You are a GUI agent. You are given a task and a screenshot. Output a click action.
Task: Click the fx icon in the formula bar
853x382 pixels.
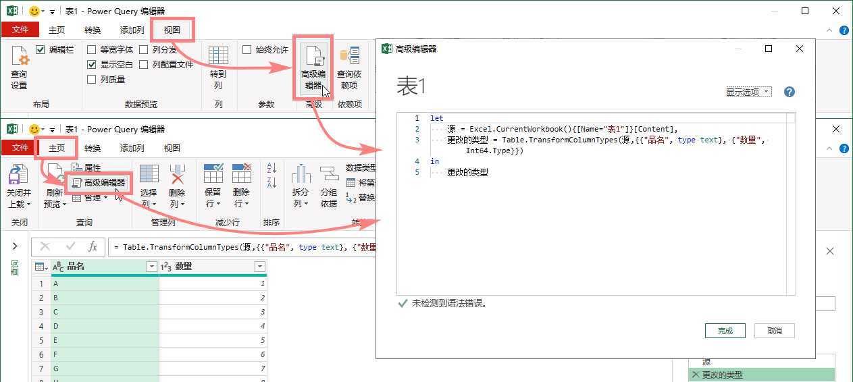[x=93, y=247]
